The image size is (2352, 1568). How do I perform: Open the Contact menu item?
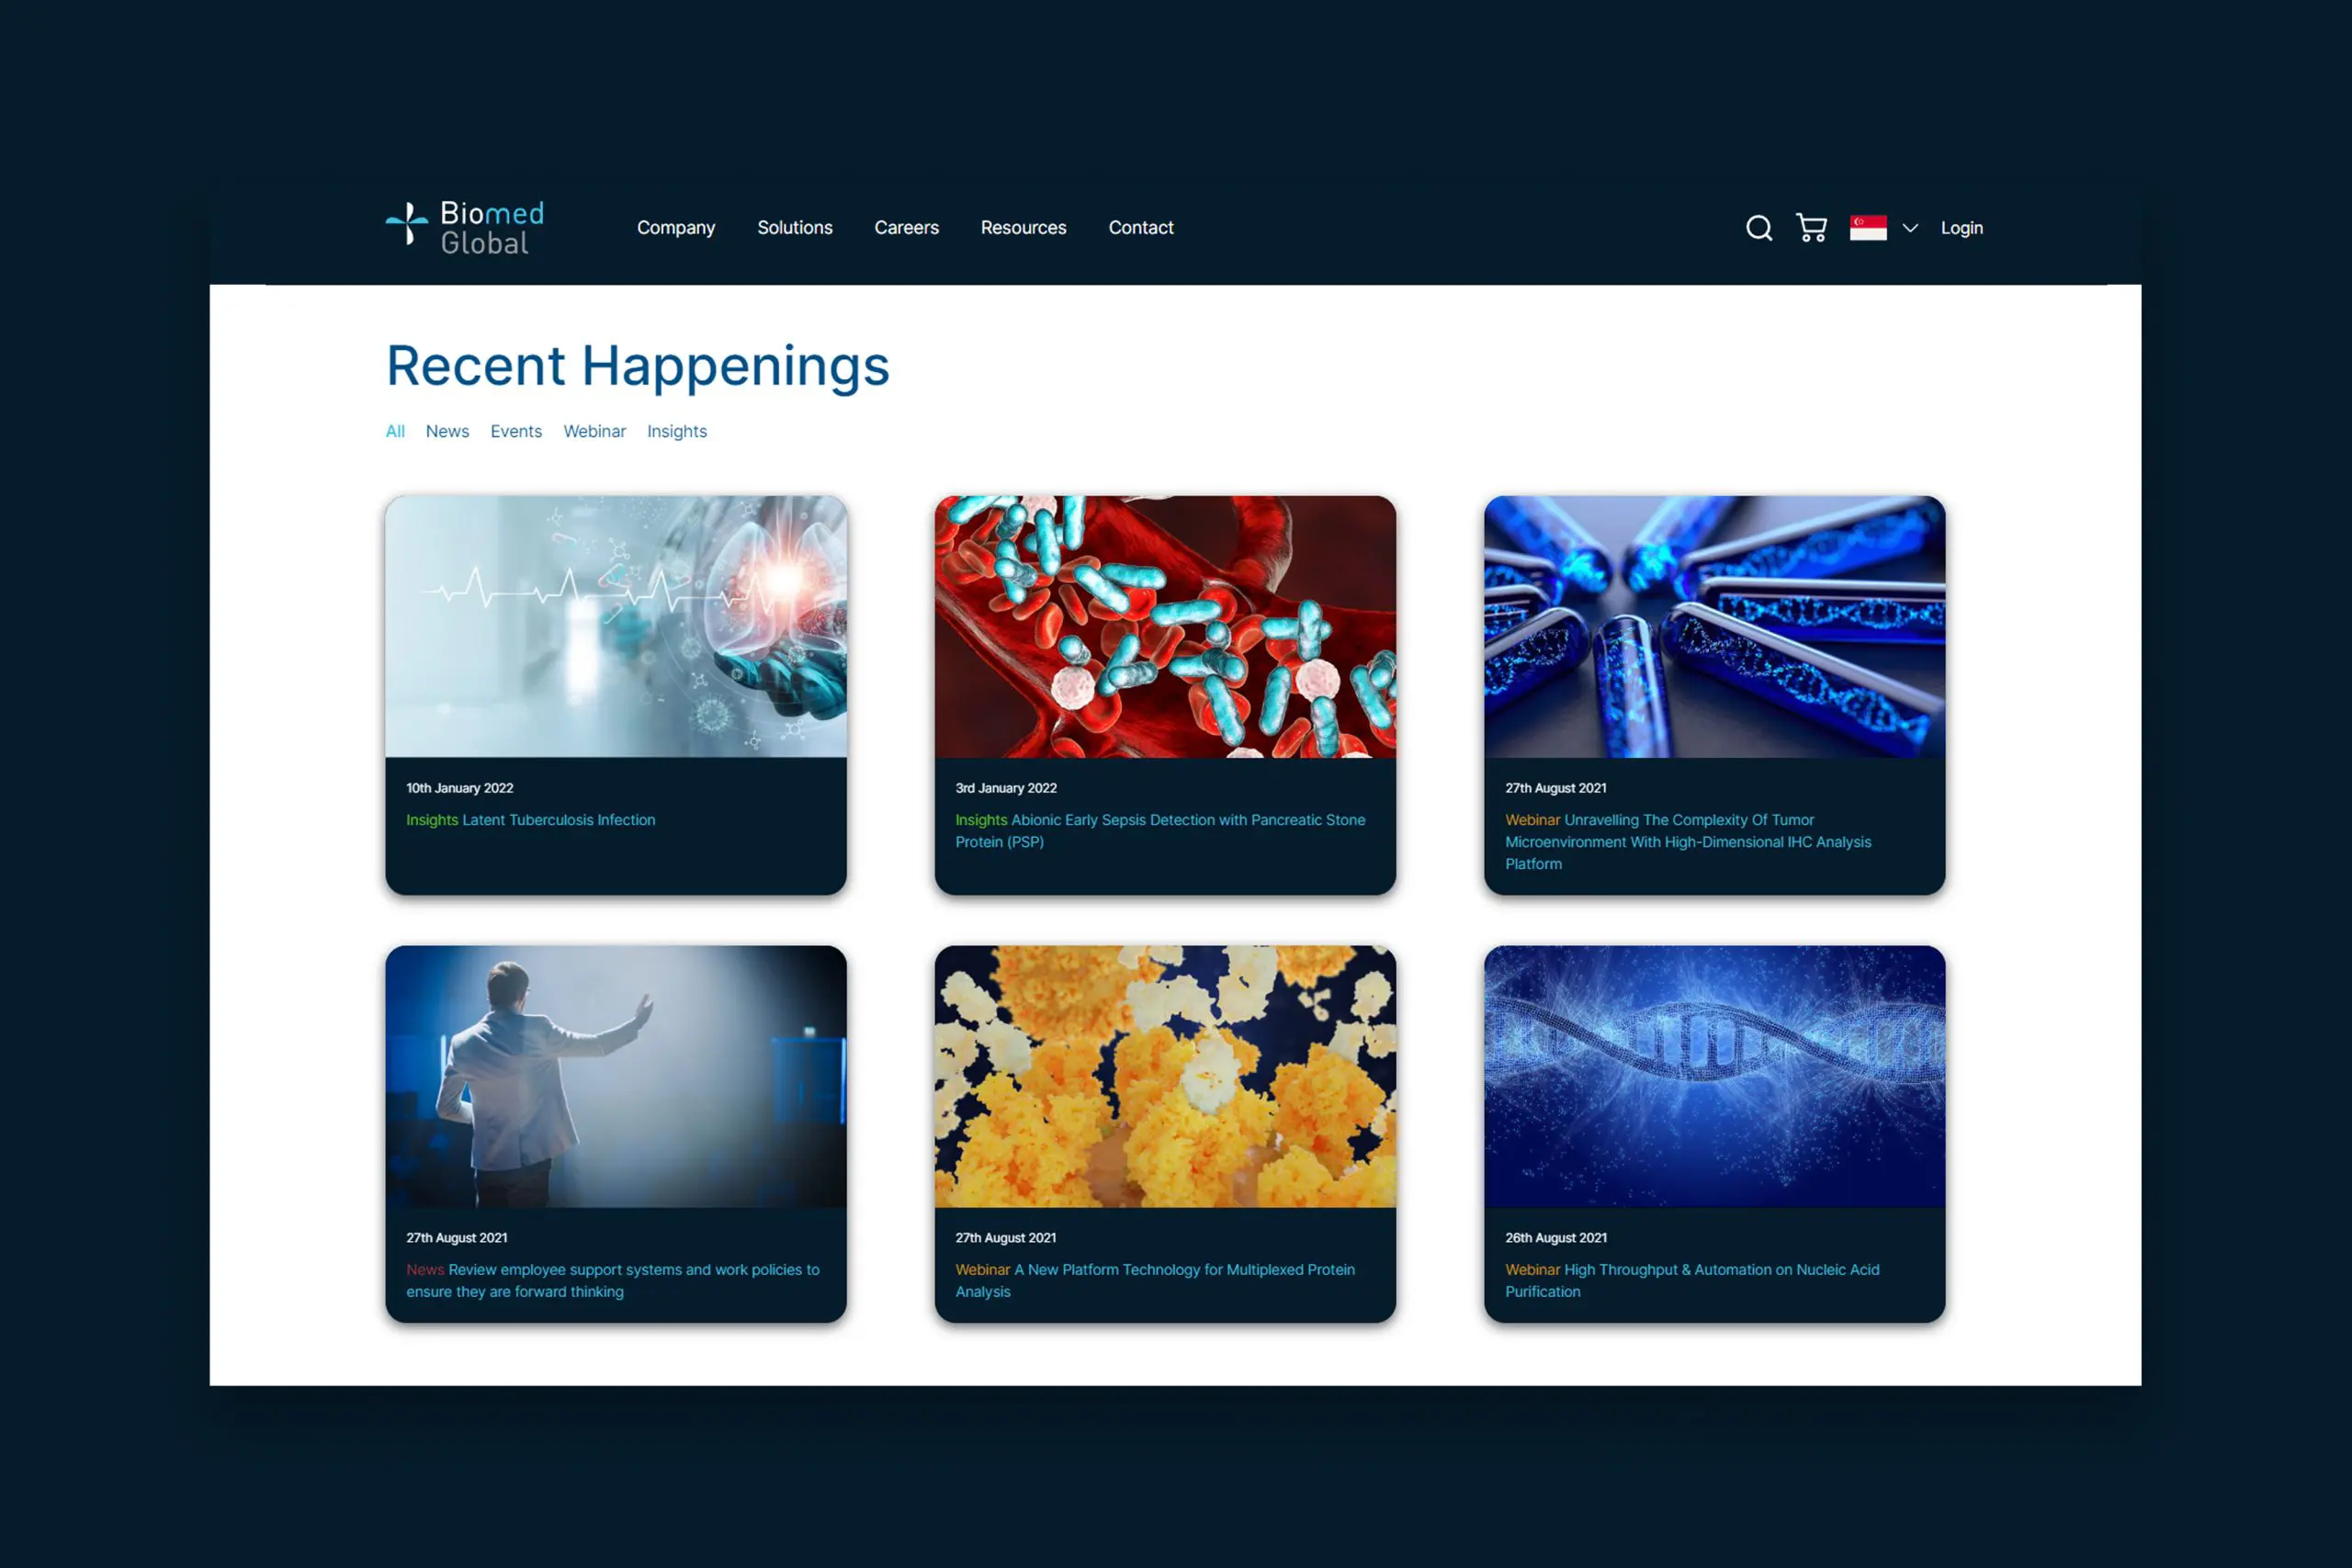click(1141, 228)
